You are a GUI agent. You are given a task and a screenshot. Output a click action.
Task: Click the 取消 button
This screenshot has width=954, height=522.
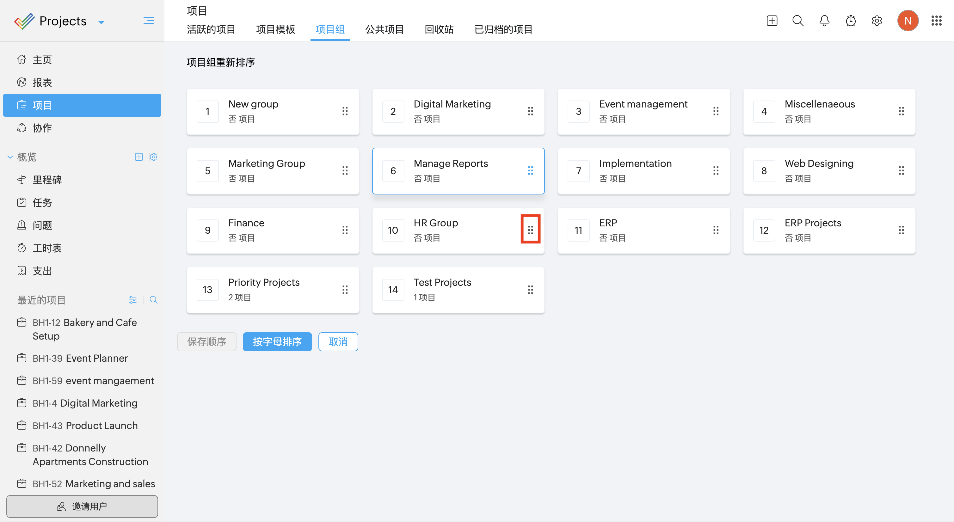(338, 341)
